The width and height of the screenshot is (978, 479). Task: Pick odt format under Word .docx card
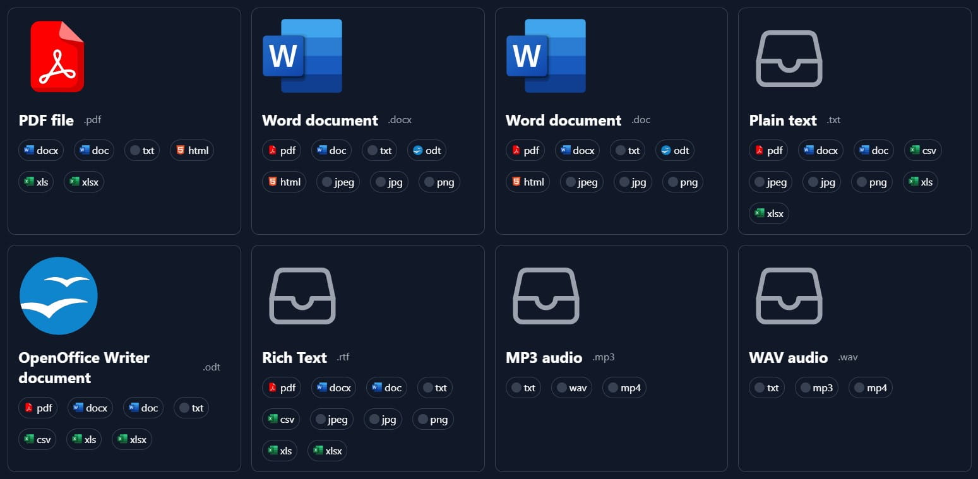click(427, 150)
